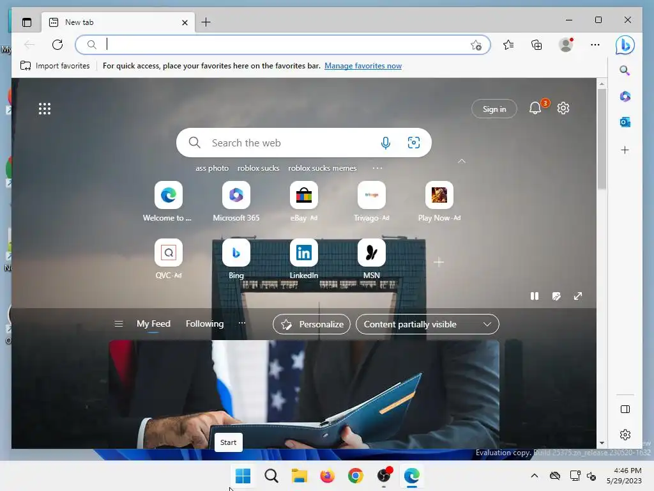Viewport: 654px width, 491px height.
Task: Open the feed hamburger menu
Action: 118,324
